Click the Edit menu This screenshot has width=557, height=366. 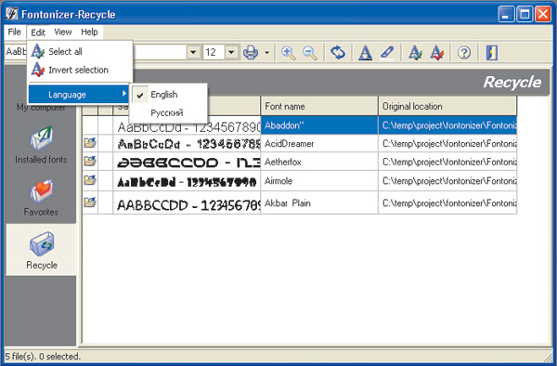[38, 33]
